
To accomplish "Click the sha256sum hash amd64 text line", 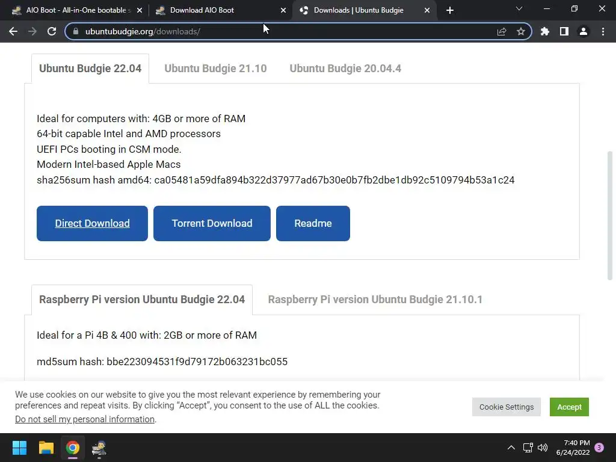I will (x=276, y=180).
